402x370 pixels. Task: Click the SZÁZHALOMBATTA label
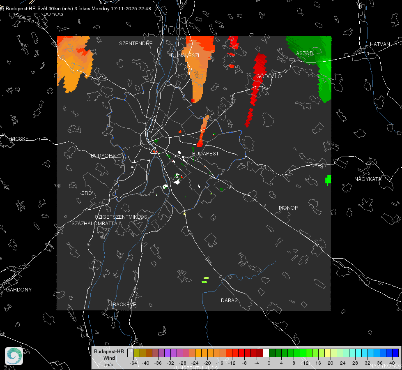[x=94, y=223]
